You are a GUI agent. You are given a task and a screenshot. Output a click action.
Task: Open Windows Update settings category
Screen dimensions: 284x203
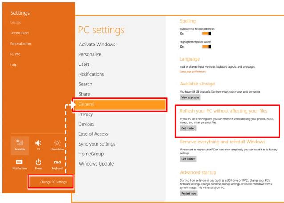(96, 164)
